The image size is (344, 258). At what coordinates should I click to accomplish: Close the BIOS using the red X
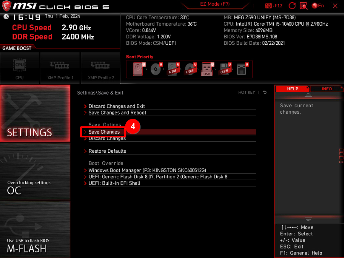(335, 6)
